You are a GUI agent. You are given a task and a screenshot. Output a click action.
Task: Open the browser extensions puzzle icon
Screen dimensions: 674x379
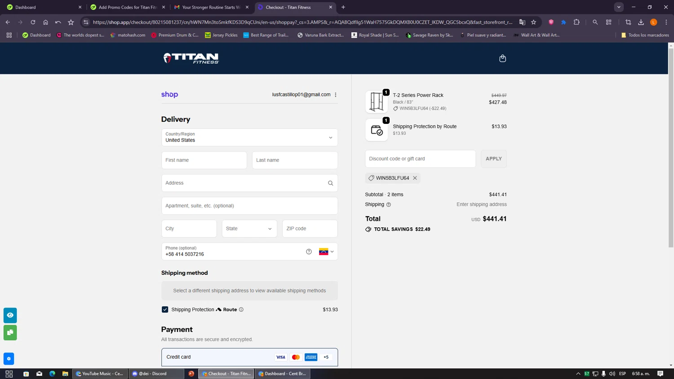tap(576, 22)
